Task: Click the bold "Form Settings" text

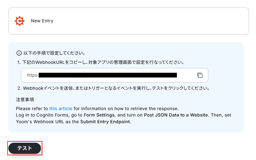Action: tap(99, 115)
